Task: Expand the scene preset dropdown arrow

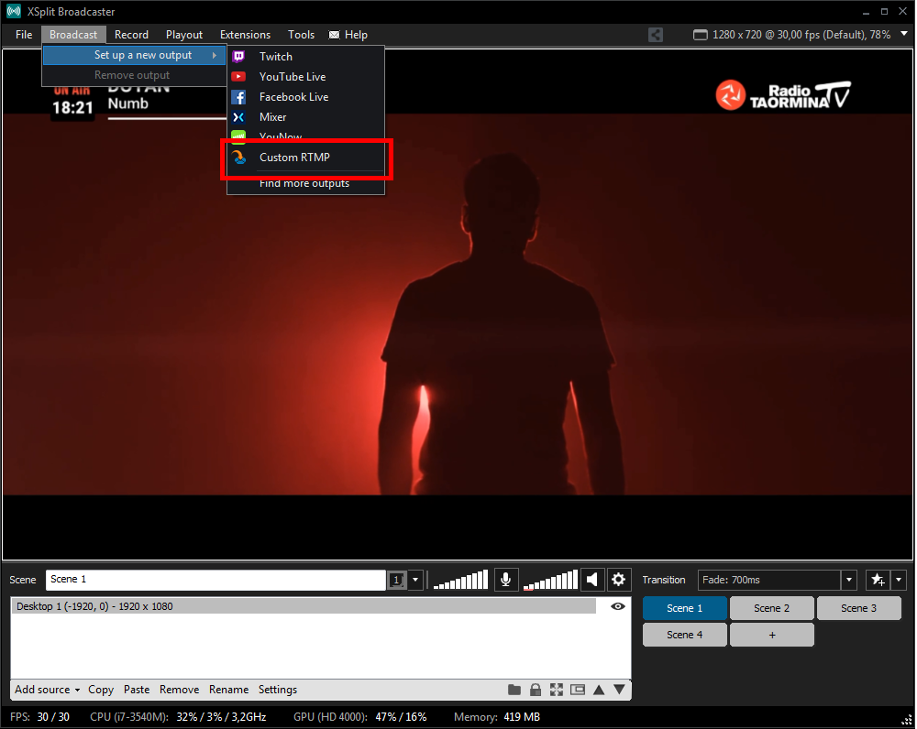Action: [415, 580]
